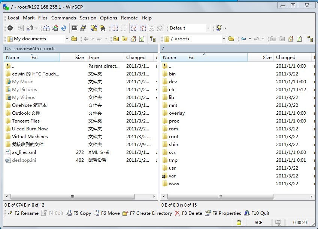Open directory icon beside My documents
The width and height of the screenshot is (318, 229).
(74, 39)
